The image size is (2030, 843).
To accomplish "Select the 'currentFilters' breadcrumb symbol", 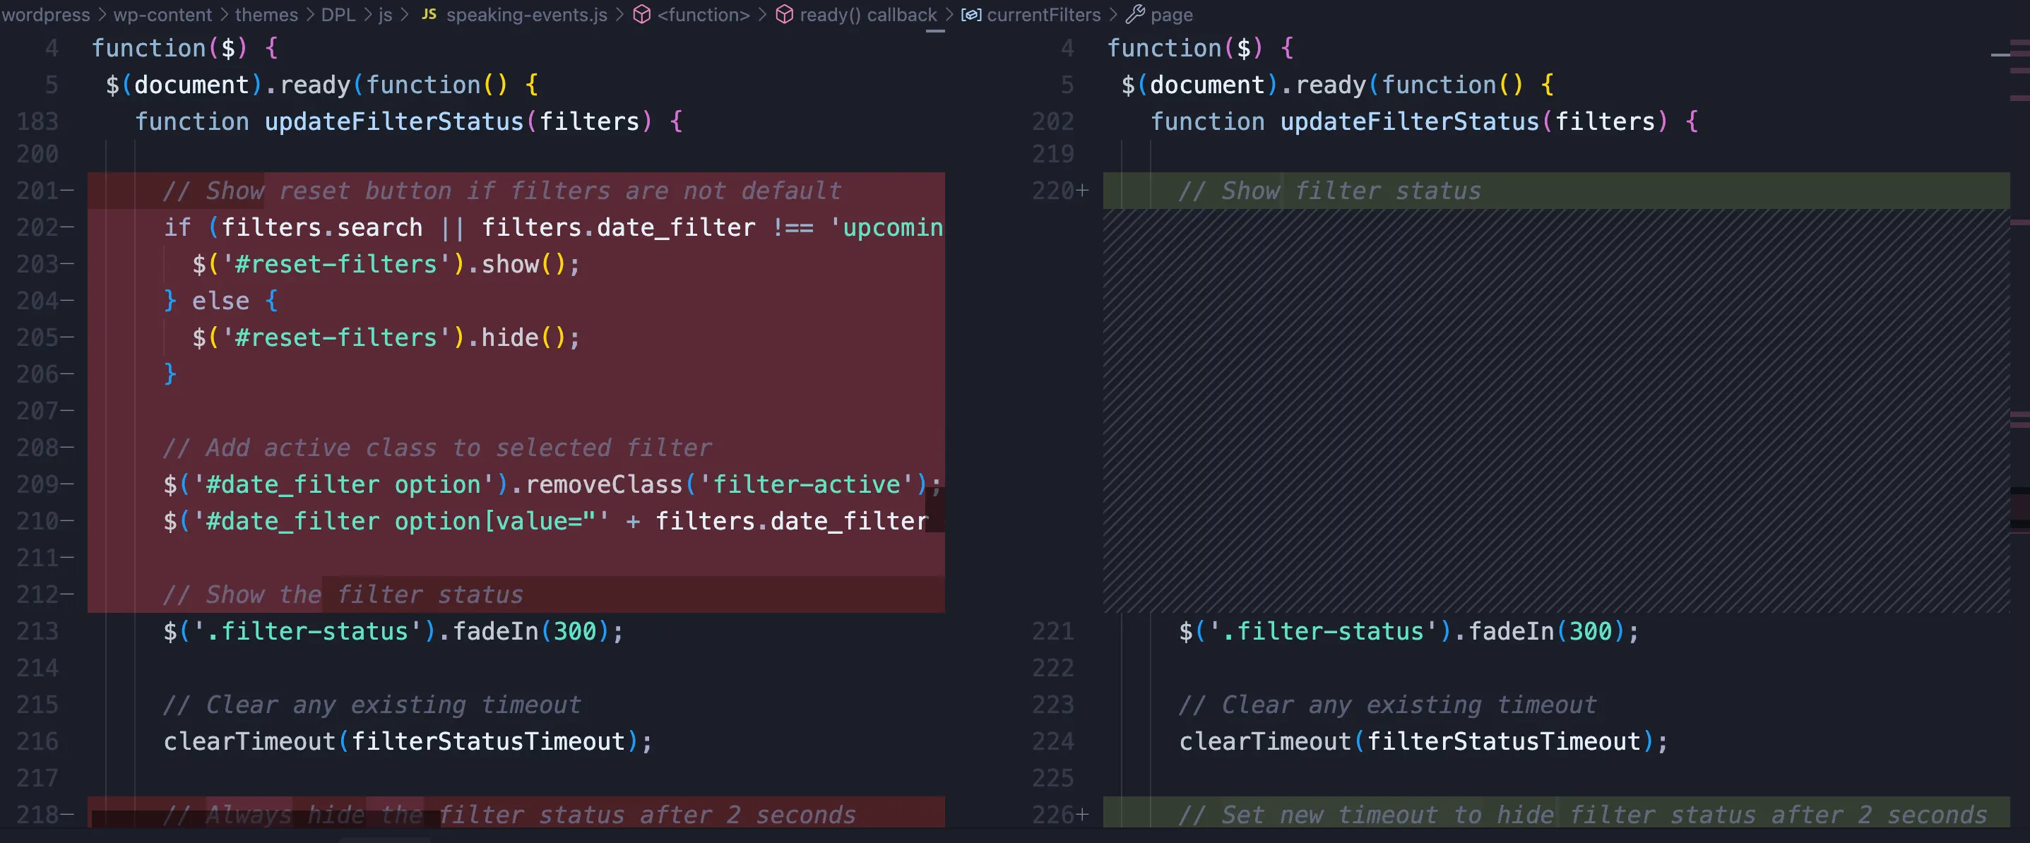I will pos(1043,14).
